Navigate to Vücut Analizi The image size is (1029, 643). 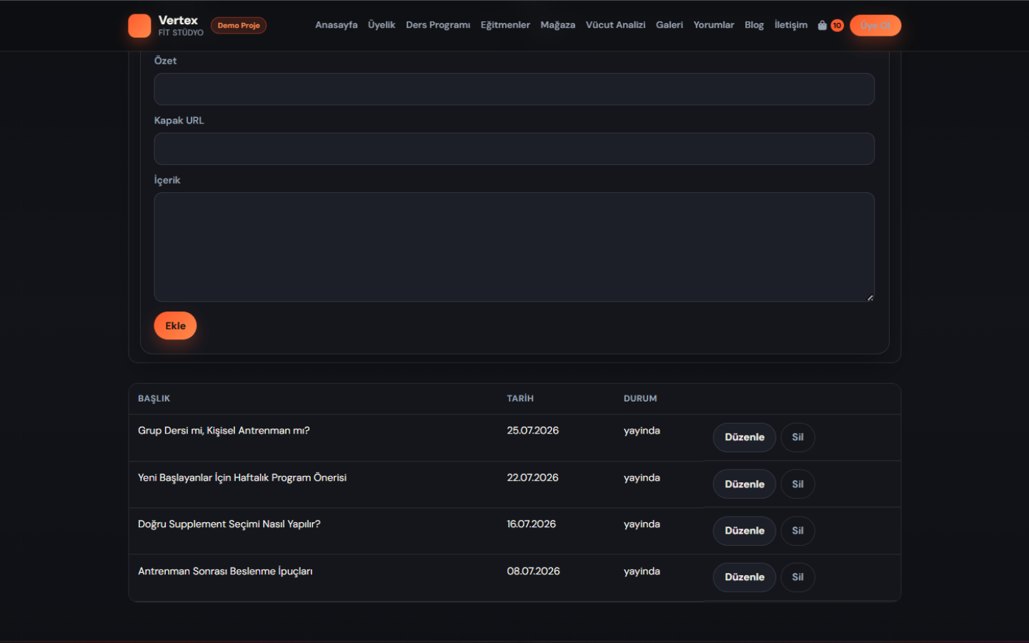click(615, 25)
